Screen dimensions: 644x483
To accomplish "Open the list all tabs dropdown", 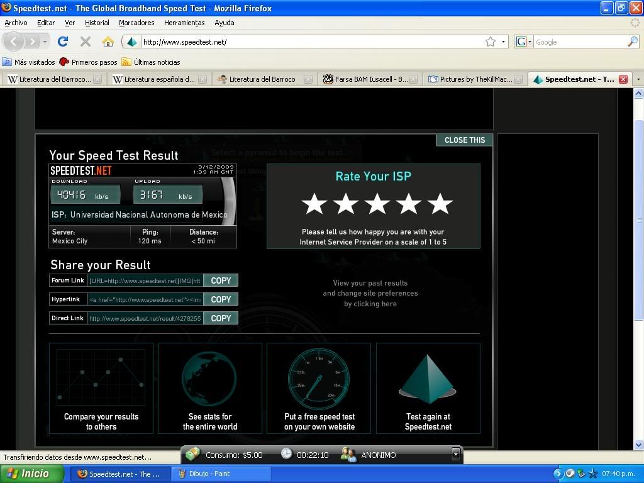I will tap(638, 79).
